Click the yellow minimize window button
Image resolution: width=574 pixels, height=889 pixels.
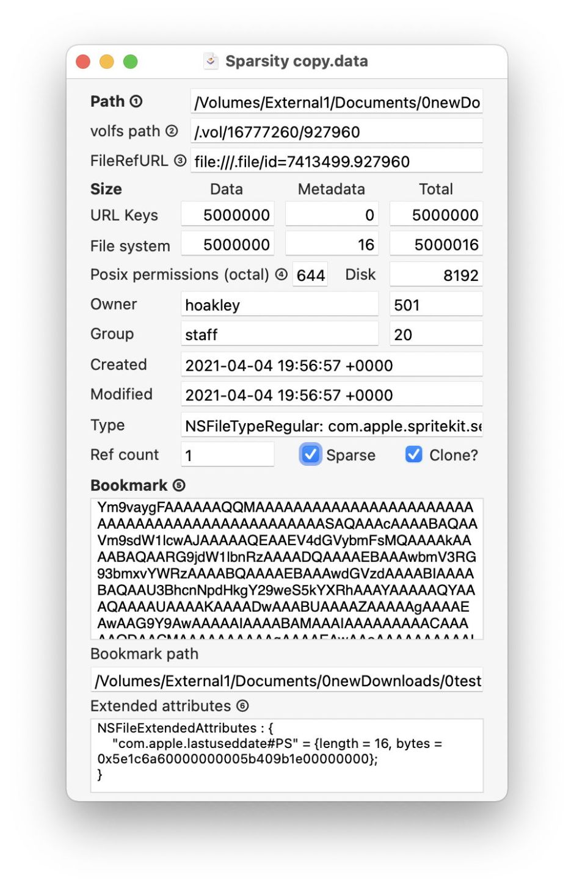(107, 62)
